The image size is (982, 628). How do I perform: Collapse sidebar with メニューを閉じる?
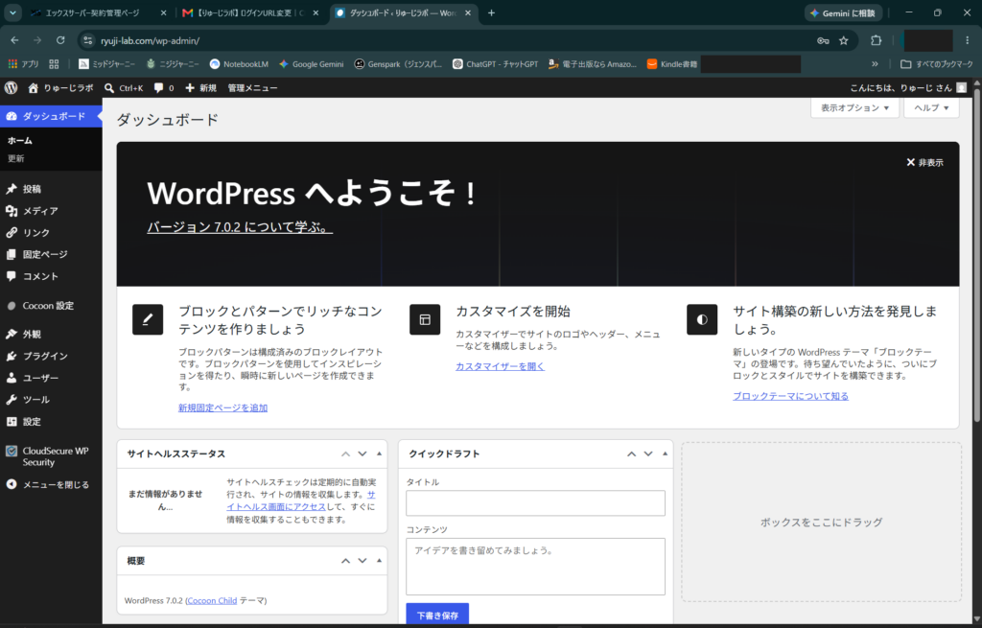[x=51, y=484]
